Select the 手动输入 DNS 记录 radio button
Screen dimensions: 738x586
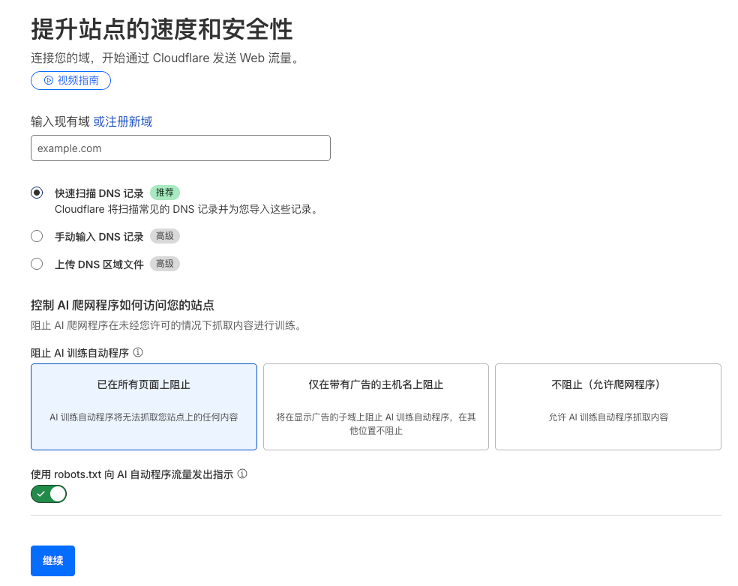click(x=36, y=235)
